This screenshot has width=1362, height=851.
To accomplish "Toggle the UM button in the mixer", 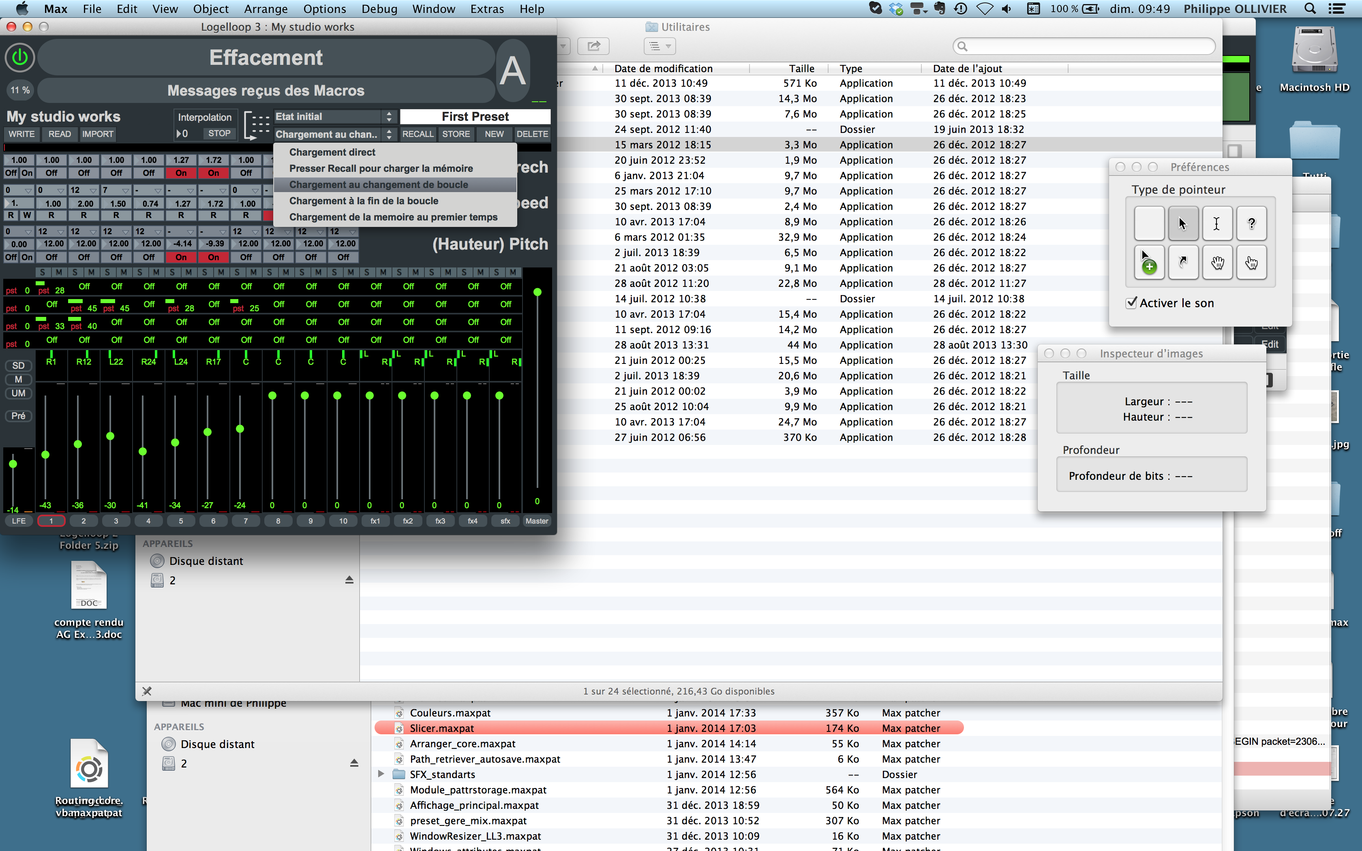I will (x=19, y=393).
